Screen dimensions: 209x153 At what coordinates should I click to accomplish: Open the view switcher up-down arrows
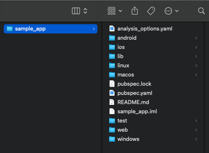pyautogui.click(x=85, y=11)
